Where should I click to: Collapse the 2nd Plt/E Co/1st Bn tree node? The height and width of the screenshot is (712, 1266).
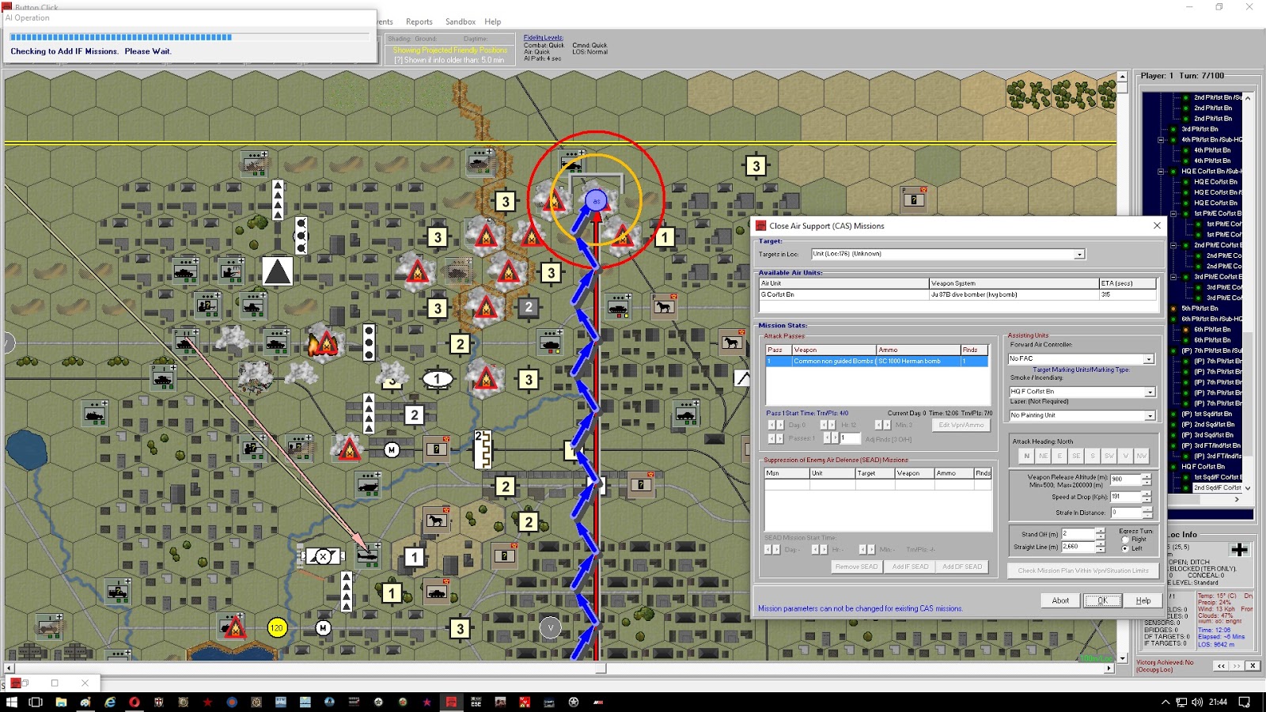tap(1173, 245)
